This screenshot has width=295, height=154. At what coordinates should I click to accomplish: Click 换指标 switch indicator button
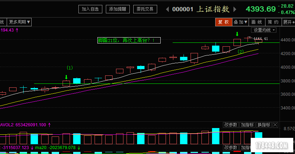(264, 125)
